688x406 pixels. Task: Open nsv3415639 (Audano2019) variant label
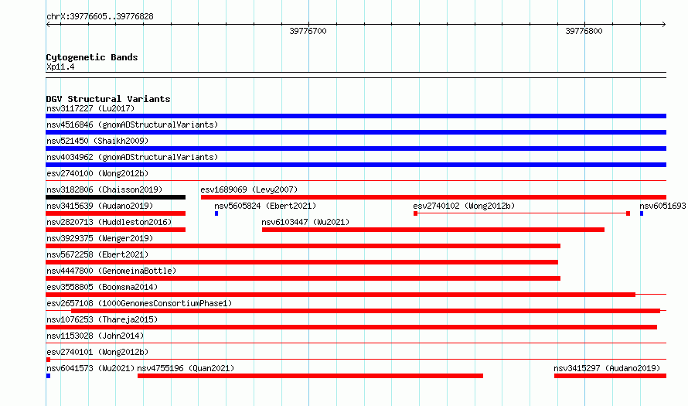pyautogui.click(x=100, y=206)
